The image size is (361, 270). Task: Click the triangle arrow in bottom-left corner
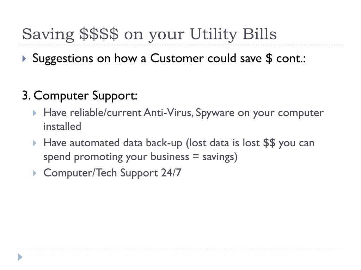(x=20, y=257)
